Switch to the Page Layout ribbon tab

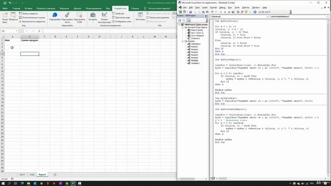(x=46, y=8)
